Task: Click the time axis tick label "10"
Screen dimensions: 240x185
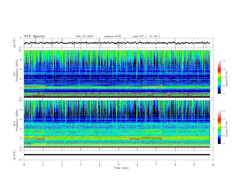Action: click(213, 165)
